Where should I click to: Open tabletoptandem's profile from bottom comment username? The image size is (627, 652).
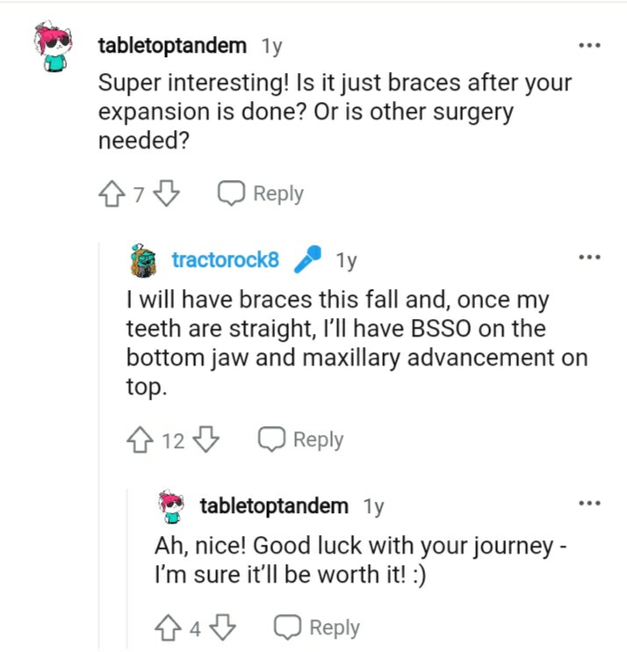pos(274,506)
